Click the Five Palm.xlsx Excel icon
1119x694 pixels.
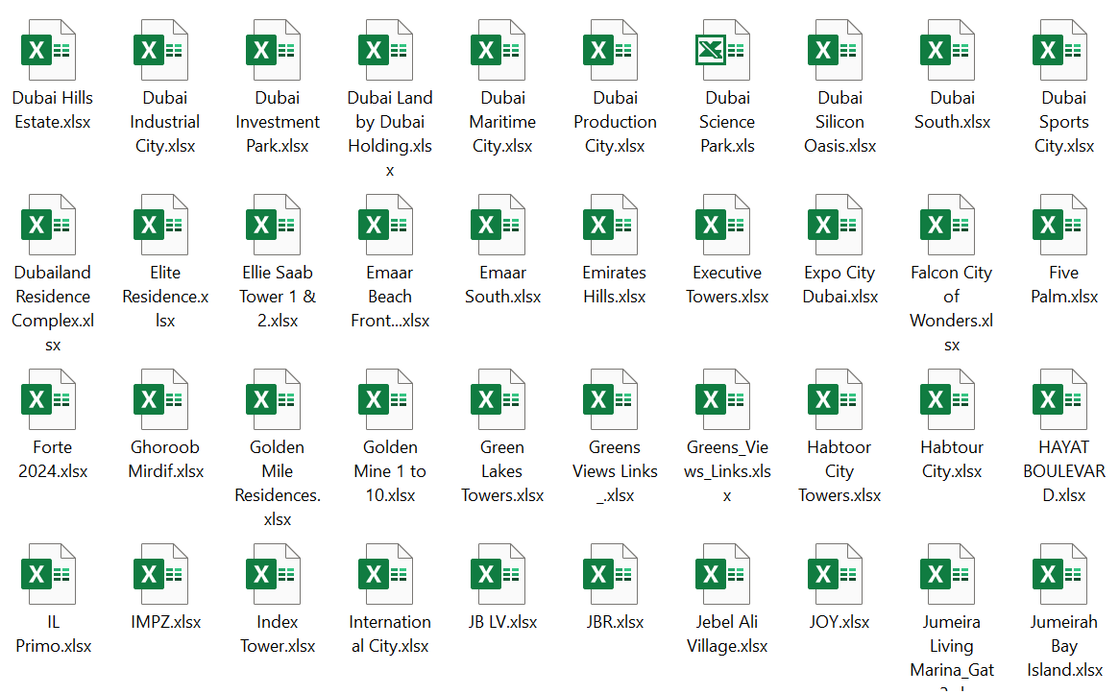click(1061, 225)
